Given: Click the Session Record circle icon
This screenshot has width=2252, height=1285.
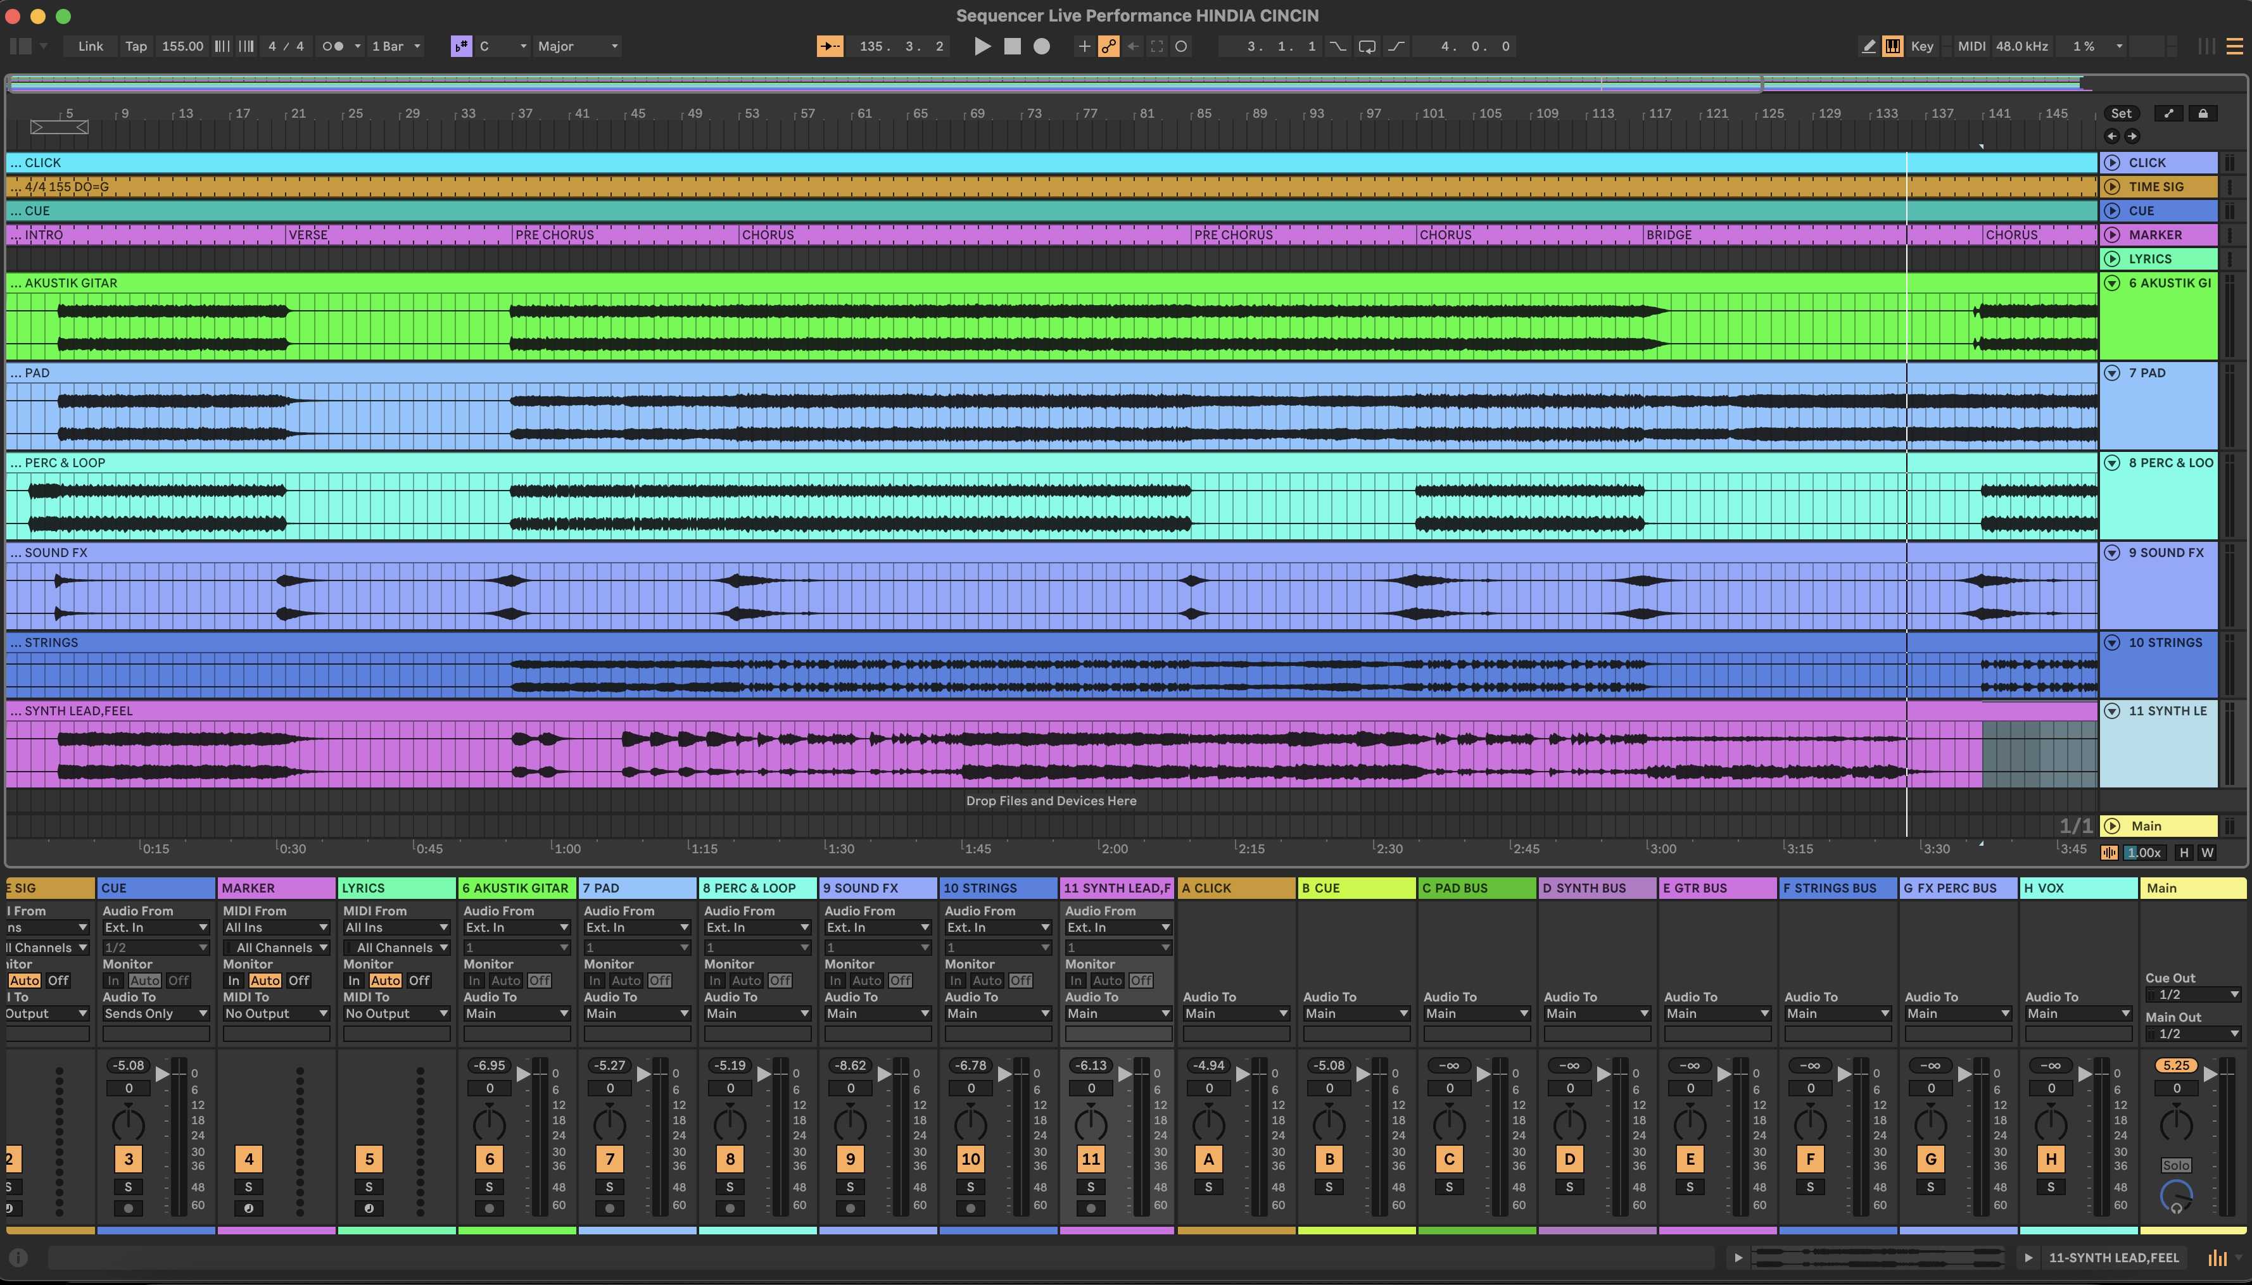Looking at the screenshot, I should (1181, 46).
